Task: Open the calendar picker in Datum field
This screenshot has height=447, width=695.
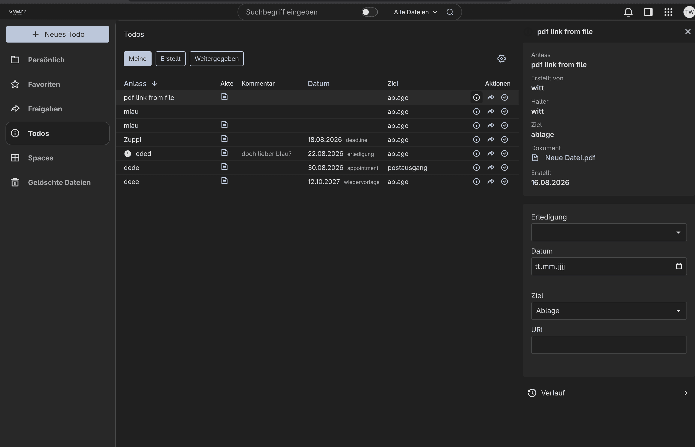Action: [x=679, y=266]
